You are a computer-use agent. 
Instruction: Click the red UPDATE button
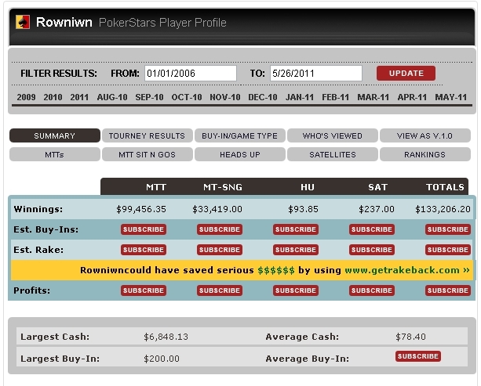pos(406,73)
